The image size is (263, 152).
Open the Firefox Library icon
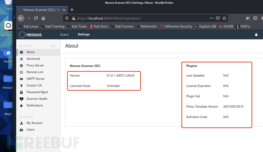(248, 18)
